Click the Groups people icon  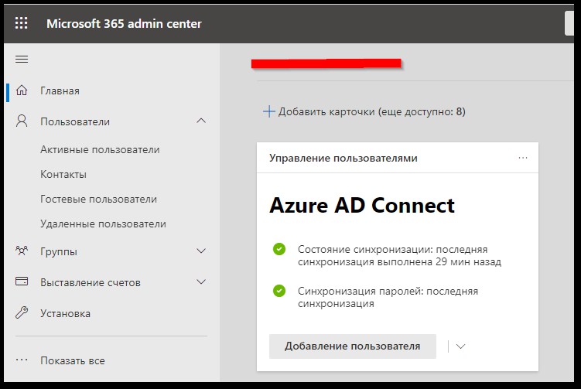point(22,251)
